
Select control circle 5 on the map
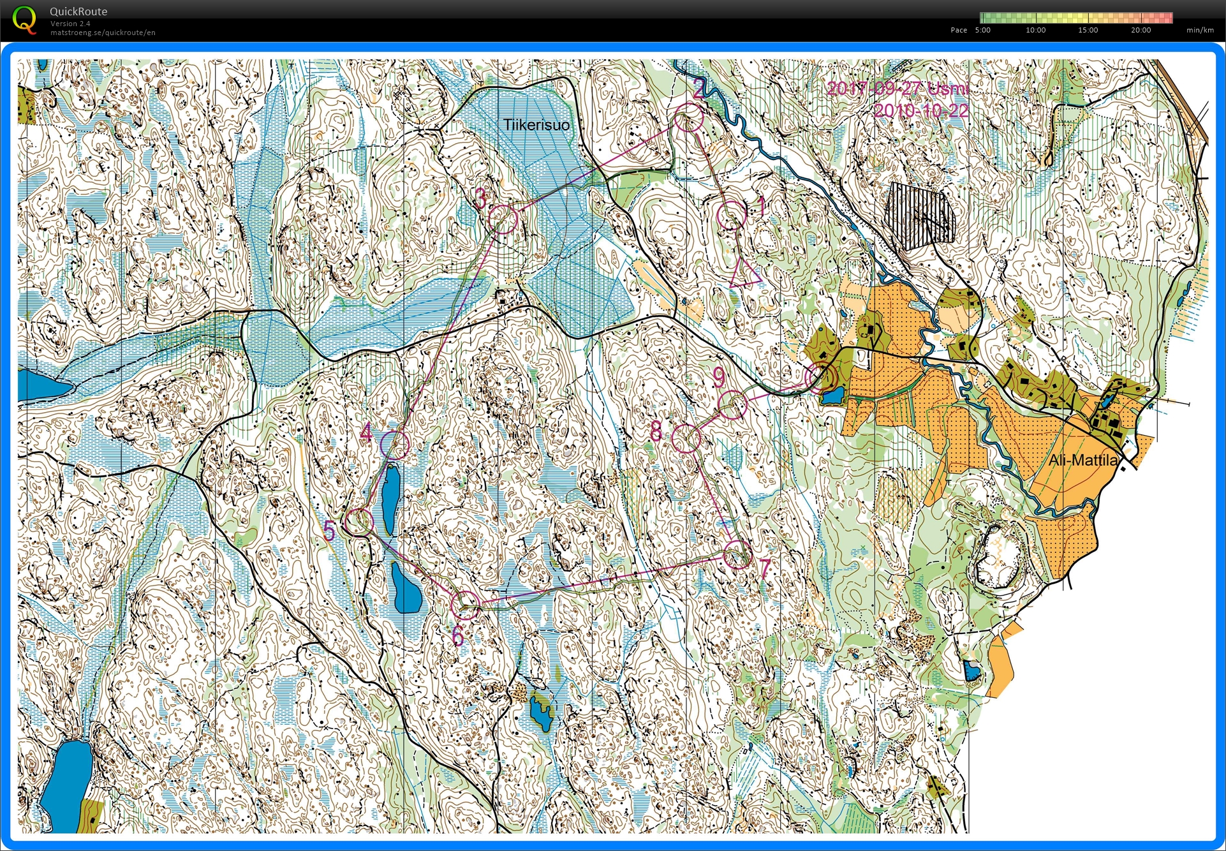[358, 522]
